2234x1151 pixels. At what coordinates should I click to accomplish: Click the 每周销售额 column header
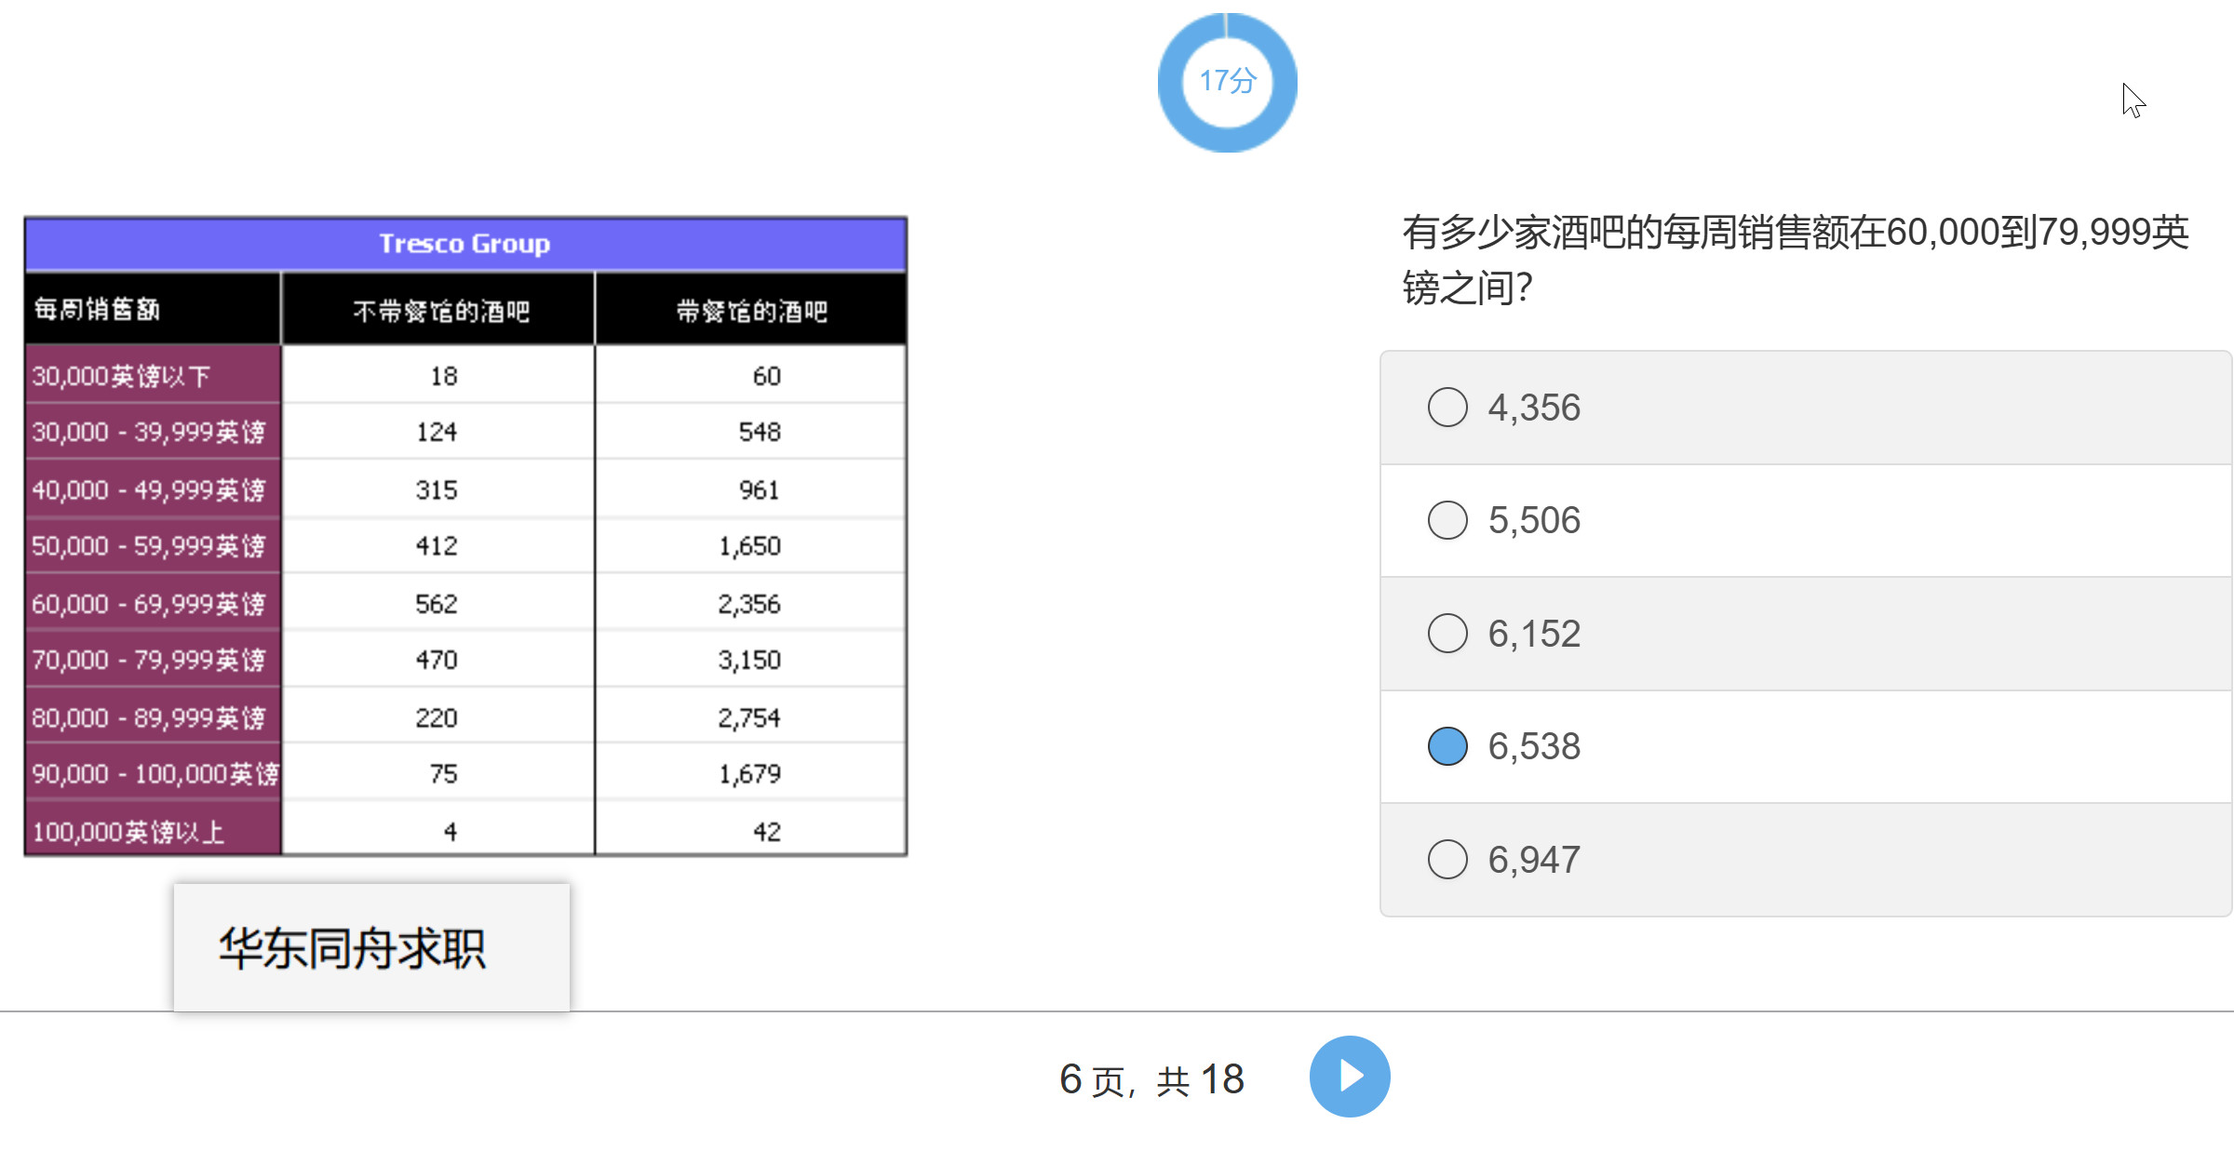tap(98, 309)
